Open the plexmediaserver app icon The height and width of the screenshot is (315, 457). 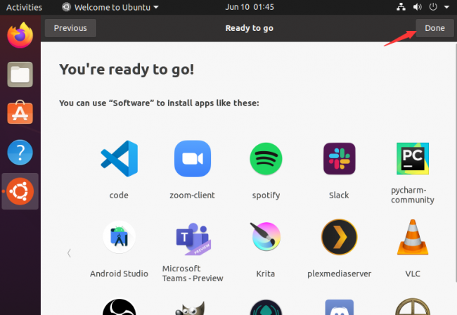(340, 237)
